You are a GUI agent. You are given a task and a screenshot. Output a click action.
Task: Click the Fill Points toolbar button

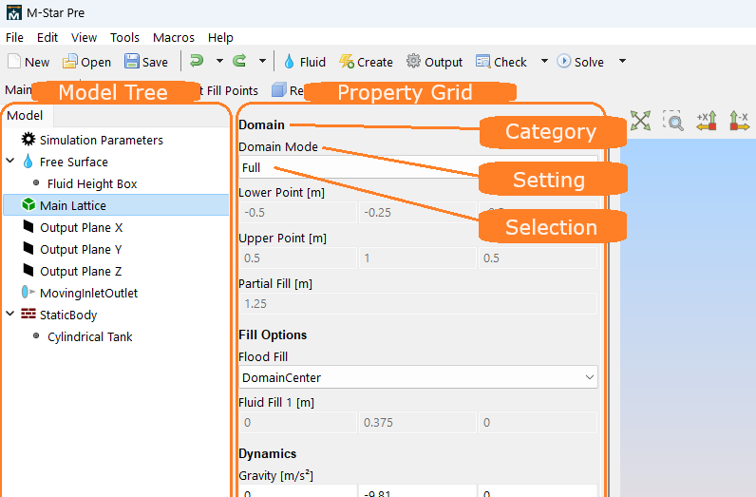coord(230,90)
